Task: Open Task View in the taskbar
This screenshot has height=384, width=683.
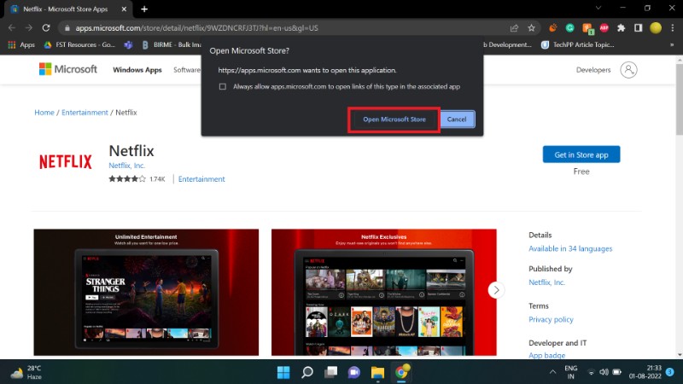Action: [330, 372]
